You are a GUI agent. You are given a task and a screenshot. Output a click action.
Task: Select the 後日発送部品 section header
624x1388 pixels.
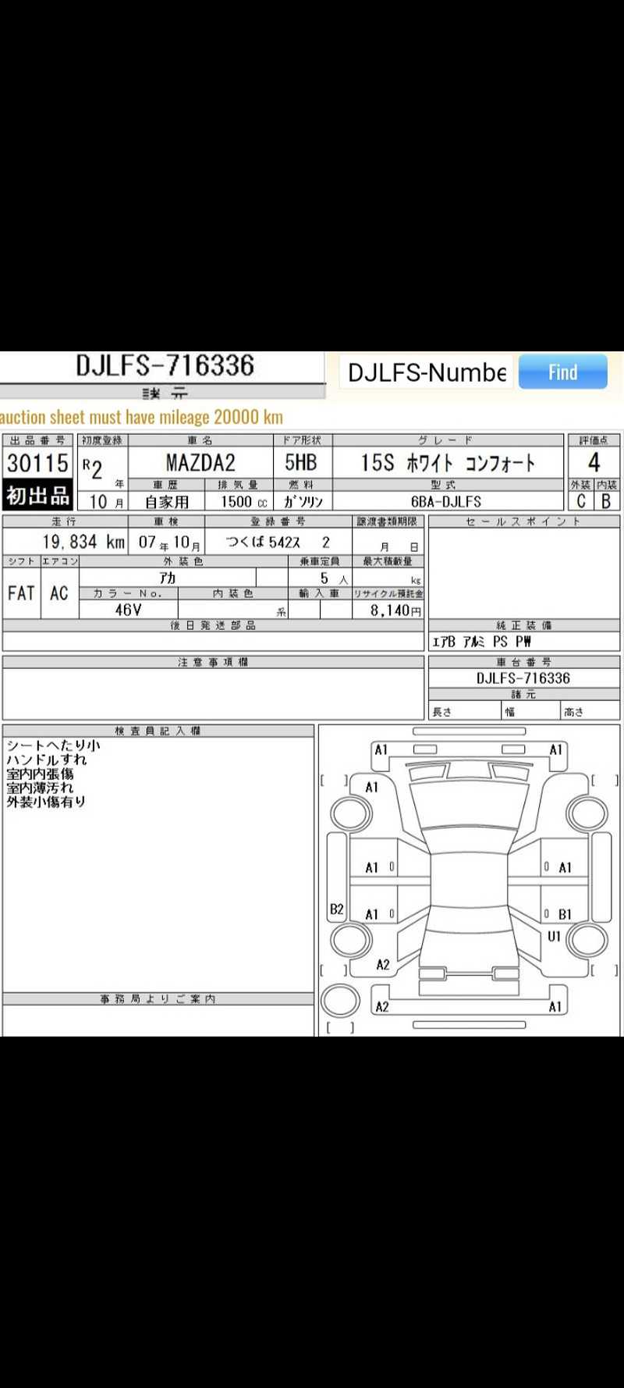pyautogui.click(x=213, y=625)
